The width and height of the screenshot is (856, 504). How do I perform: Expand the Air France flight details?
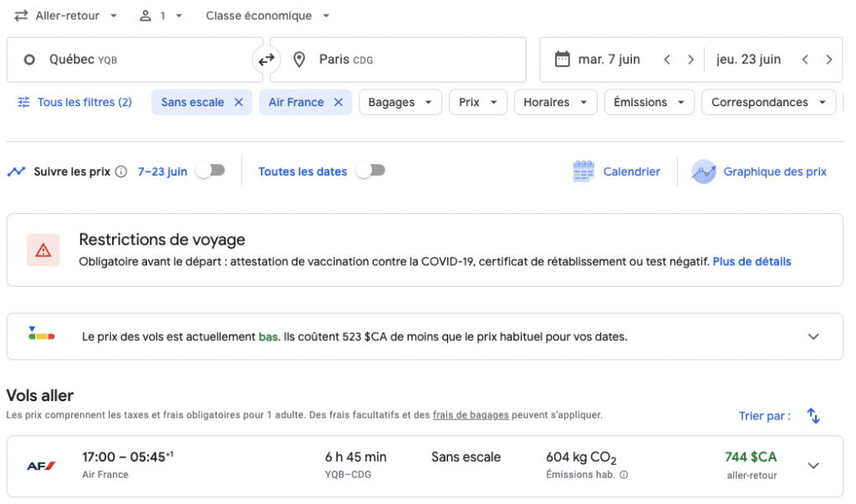point(812,466)
